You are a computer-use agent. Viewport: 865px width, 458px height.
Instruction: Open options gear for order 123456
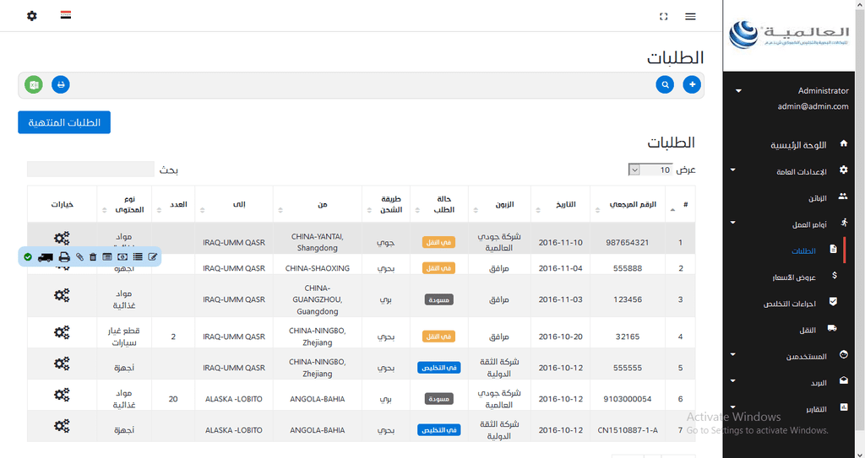(62, 295)
